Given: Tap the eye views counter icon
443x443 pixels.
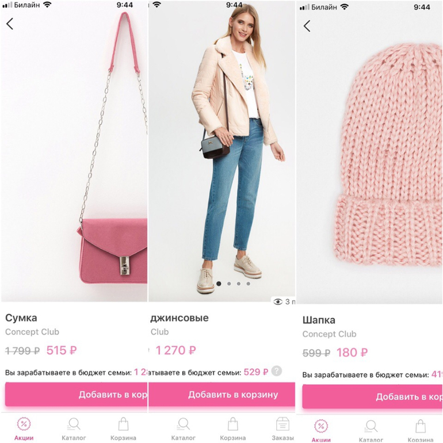Looking at the screenshot, I should [x=278, y=301].
